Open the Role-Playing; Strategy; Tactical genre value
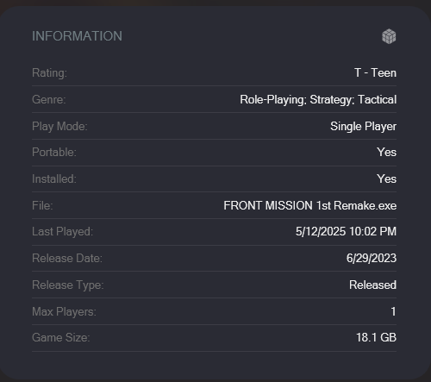The height and width of the screenshot is (382, 431). (x=318, y=100)
